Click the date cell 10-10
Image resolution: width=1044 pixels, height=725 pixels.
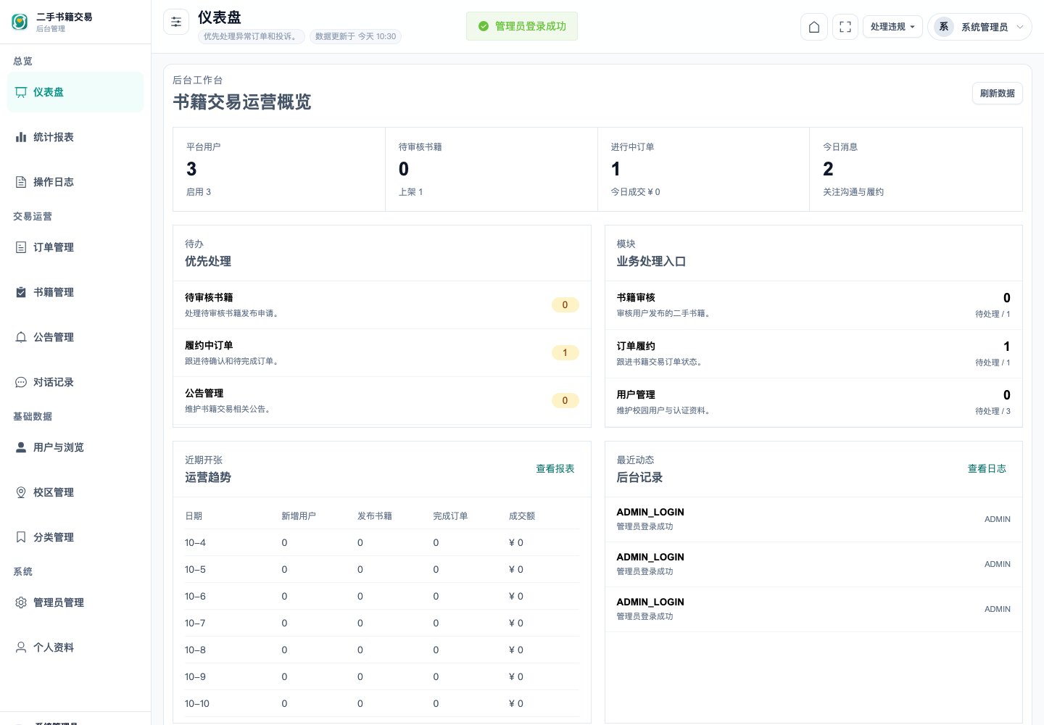pos(197,704)
